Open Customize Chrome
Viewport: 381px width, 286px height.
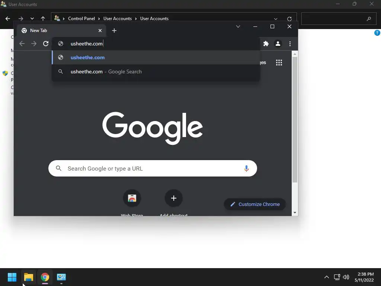254,204
